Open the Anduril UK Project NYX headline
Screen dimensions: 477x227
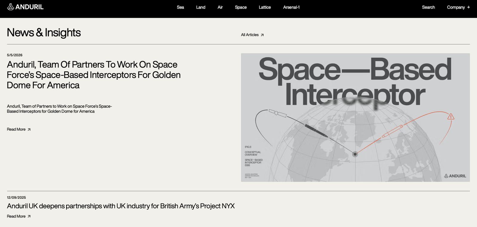coord(121,206)
